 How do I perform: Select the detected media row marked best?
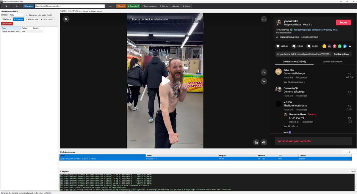[x=22, y=31]
